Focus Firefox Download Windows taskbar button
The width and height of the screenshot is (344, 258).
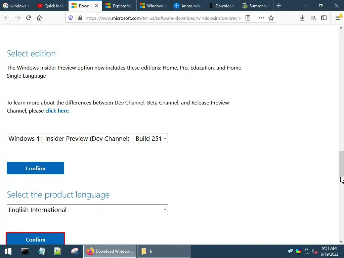coord(110,251)
